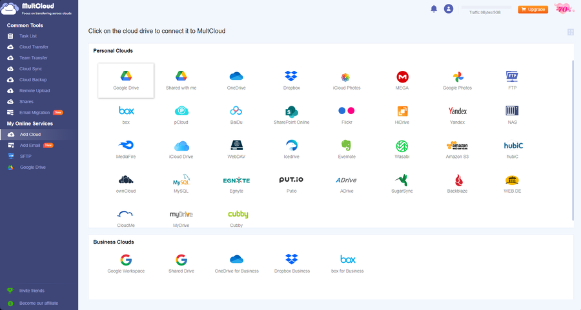
Task: Add an FTP connection
Action: coord(513,81)
